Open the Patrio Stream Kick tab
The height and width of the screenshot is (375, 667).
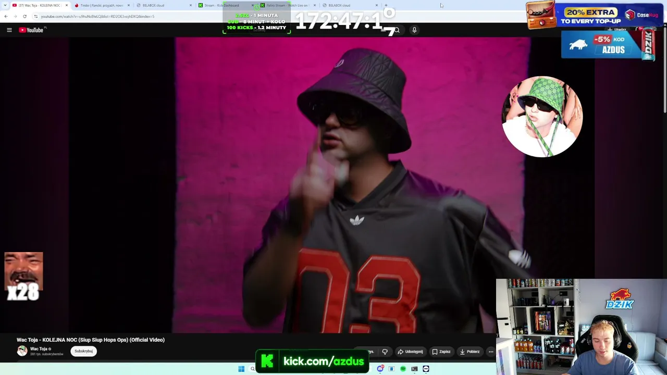pyautogui.click(x=287, y=5)
